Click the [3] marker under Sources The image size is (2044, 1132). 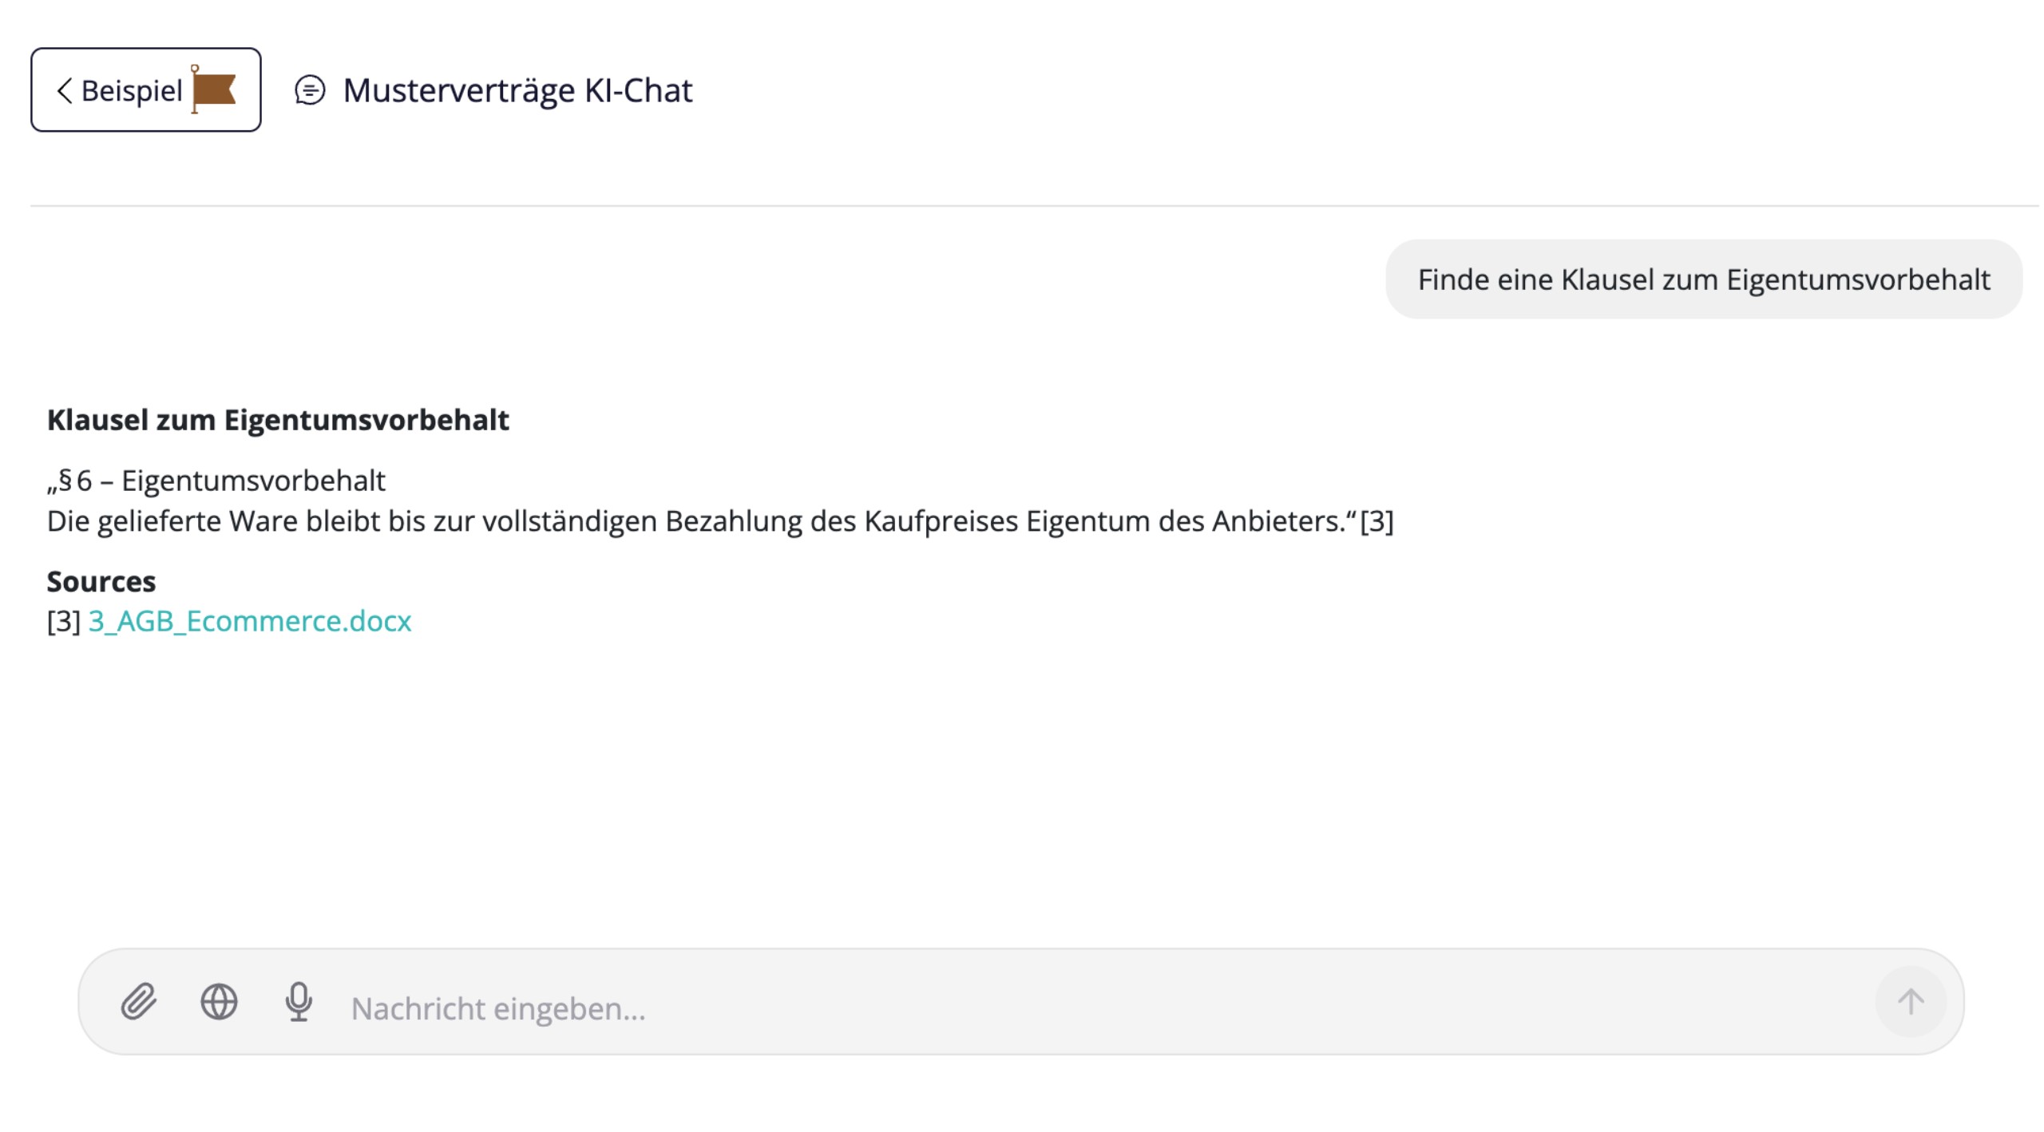click(64, 621)
